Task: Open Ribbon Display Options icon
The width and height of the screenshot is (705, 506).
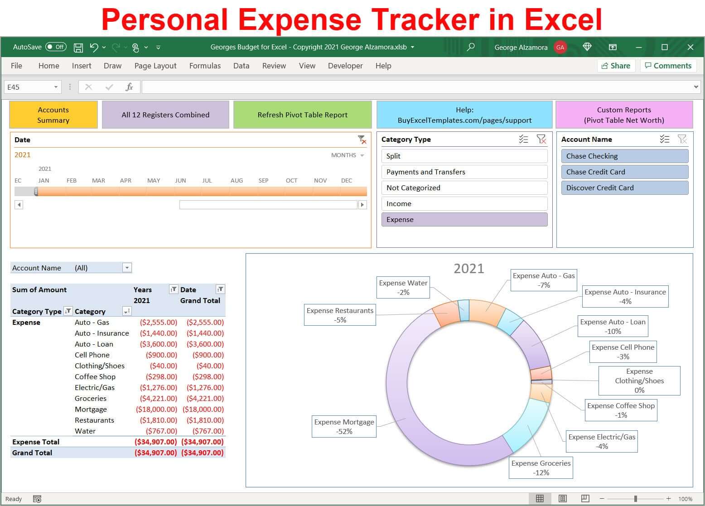Action: click(613, 47)
